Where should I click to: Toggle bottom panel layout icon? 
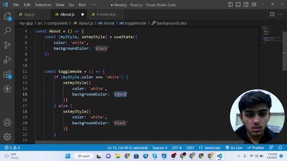pyautogui.click(x=238, y=4)
